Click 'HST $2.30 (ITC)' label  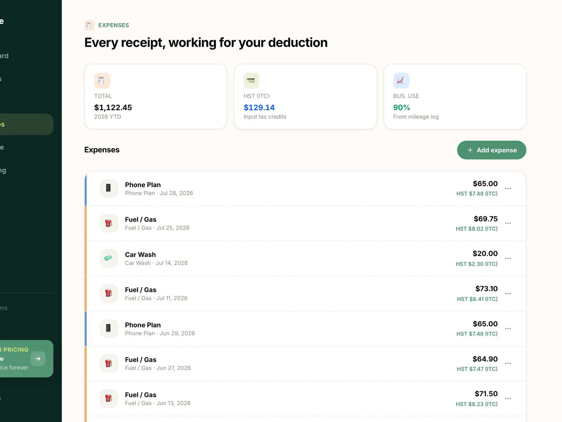coord(477,264)
